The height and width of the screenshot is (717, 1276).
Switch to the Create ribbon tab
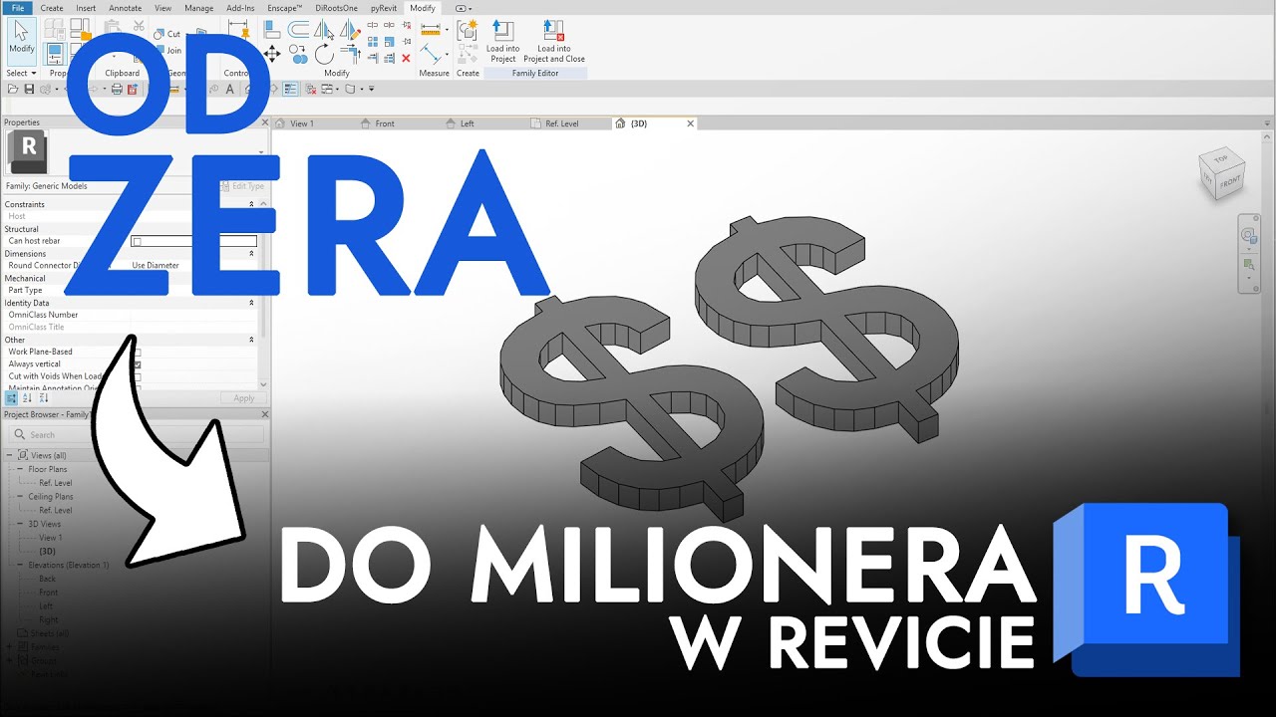(x=52, y=8)
